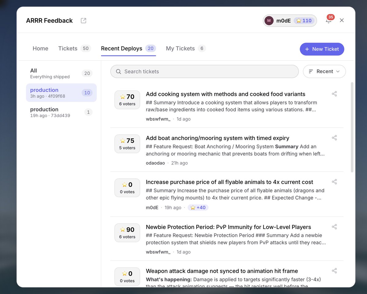Share the cooking system ticket
The width and height of the screenshot is (367, 294).
click(x=334, y=94)
